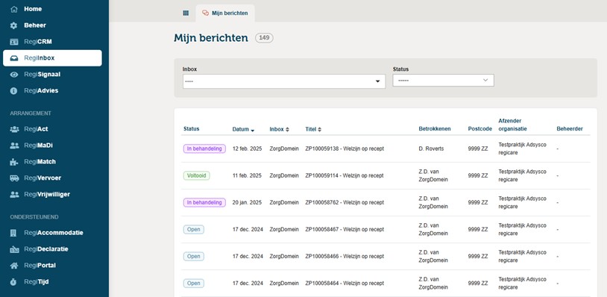Open message ZP100058464 - Welzijn op recept
Viewport: 607px width, 297px height.
pos(345,284)
